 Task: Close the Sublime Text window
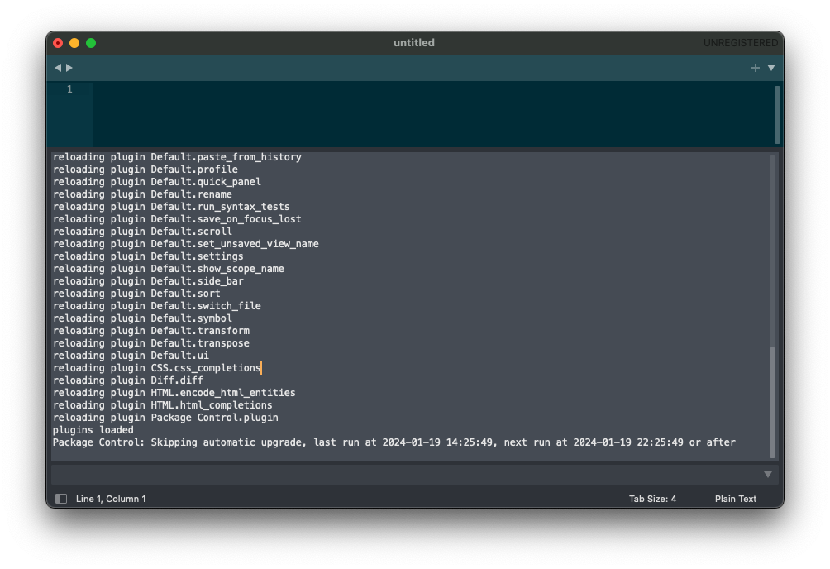[58, 43]
